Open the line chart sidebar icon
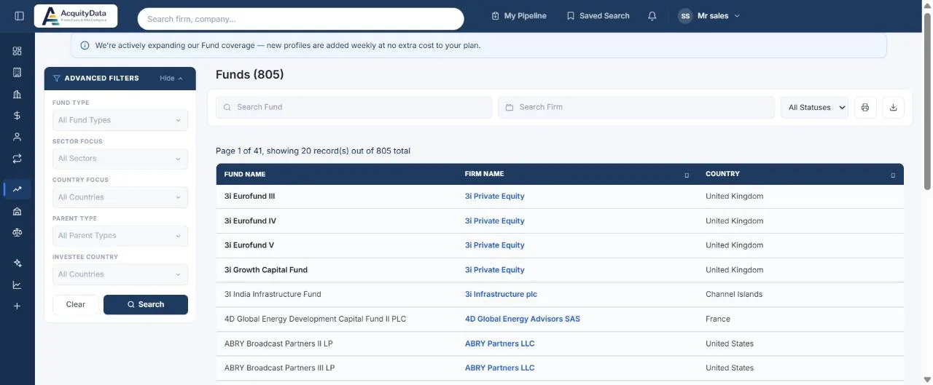The width and height of the screenshot is (933, 385). (x=17, y=285)
